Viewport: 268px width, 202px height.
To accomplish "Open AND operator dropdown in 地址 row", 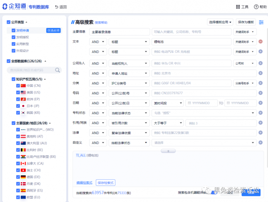I will pyautogui.click(x=98, y=73).
